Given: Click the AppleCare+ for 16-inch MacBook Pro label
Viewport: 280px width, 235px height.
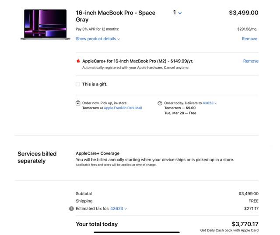Looking at the screenshot, I should point(137,61).
